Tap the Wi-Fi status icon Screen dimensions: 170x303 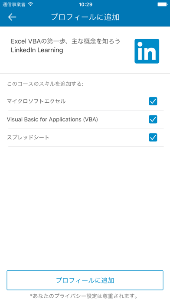coord(30,4)
